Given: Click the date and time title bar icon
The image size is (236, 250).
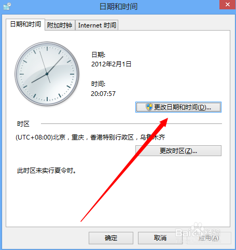Looking at the screenshot, I should tap(7, 6).
